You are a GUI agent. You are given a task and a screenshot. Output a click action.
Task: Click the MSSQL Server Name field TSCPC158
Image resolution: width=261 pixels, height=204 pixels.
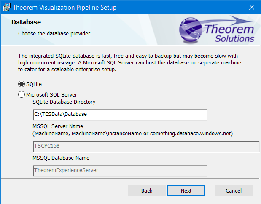145,146
